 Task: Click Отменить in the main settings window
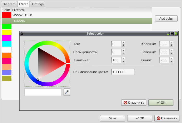click(x=167, y=118)
